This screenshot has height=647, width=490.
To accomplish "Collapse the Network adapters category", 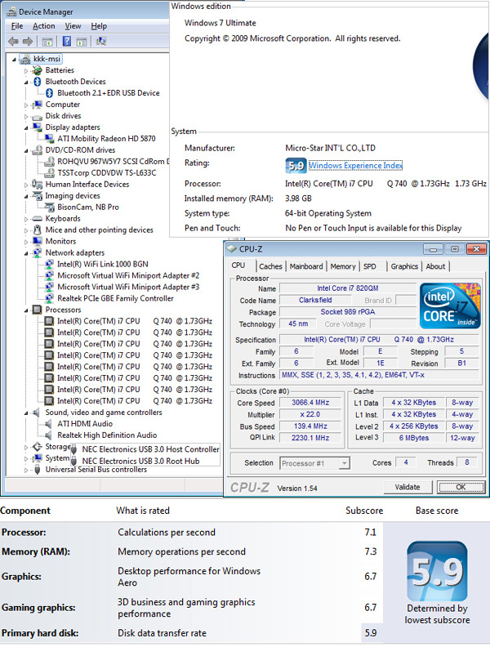I will [x=26, y=253].
